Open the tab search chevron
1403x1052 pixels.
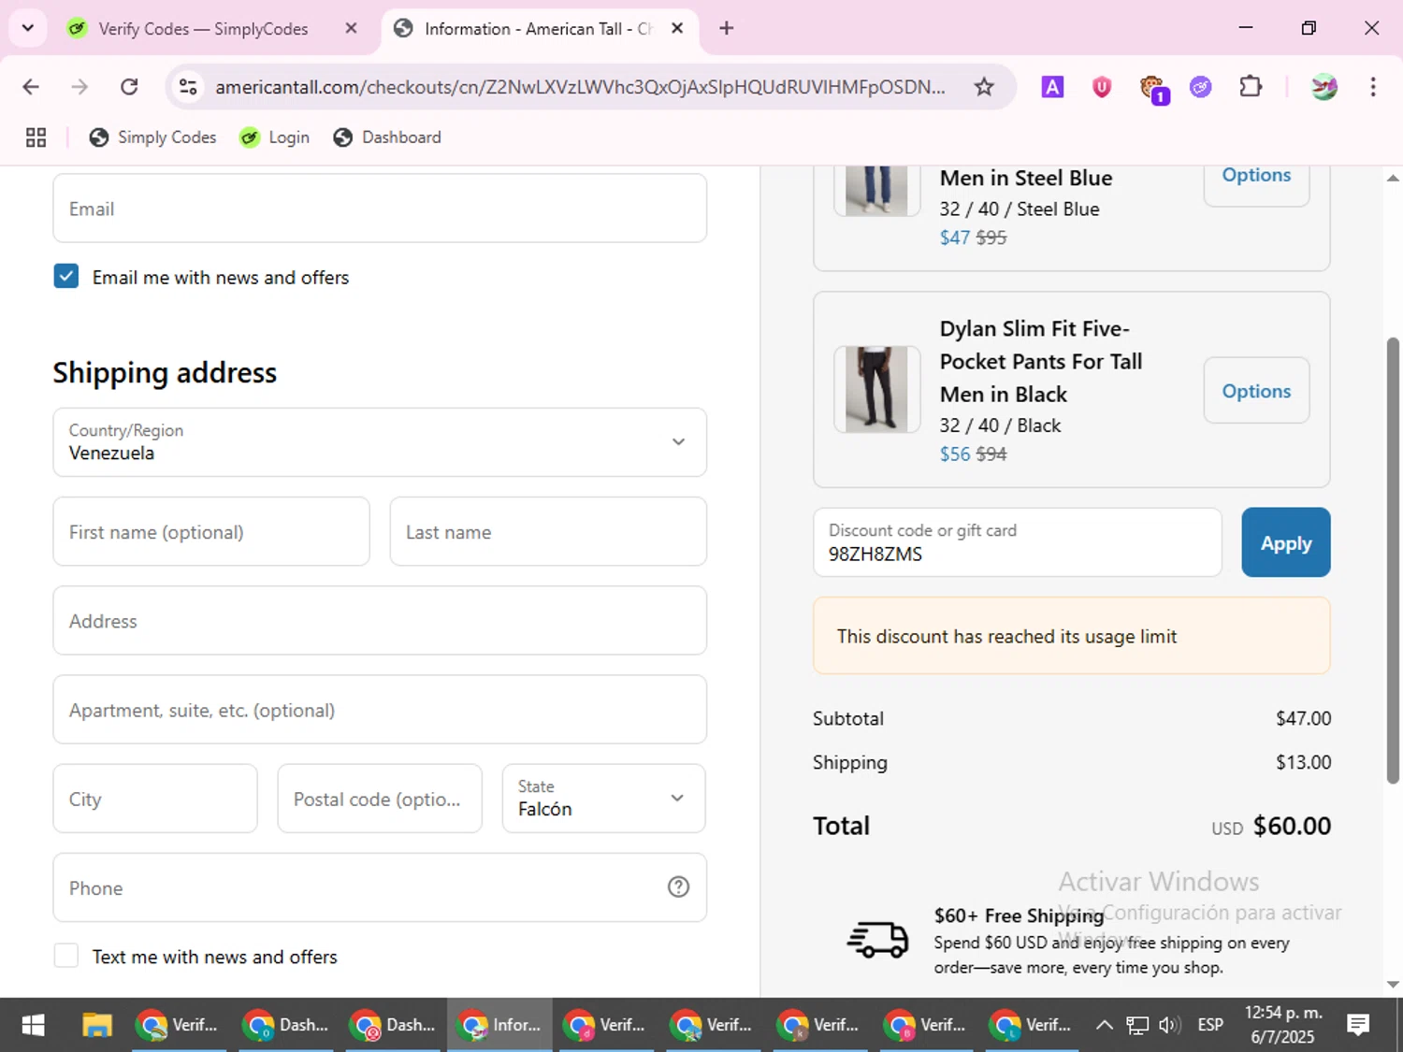point(28,28)
